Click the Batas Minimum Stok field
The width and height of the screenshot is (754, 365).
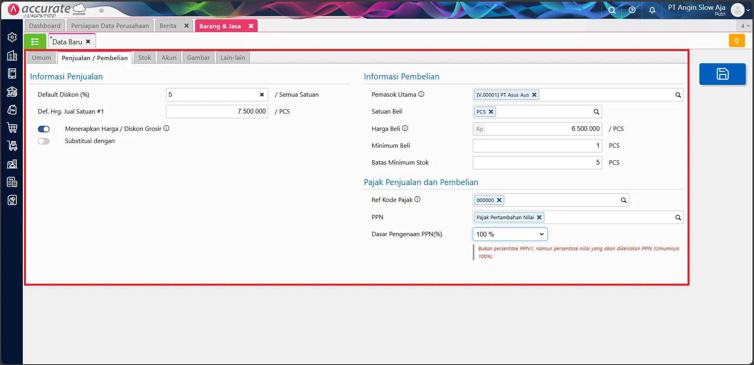coord(537,163)
